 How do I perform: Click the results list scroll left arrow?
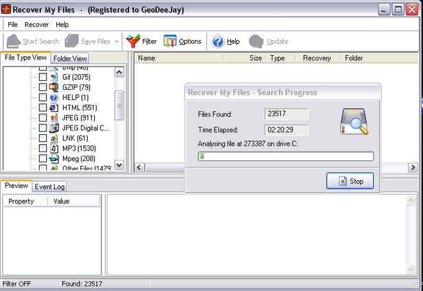[139, 167]
